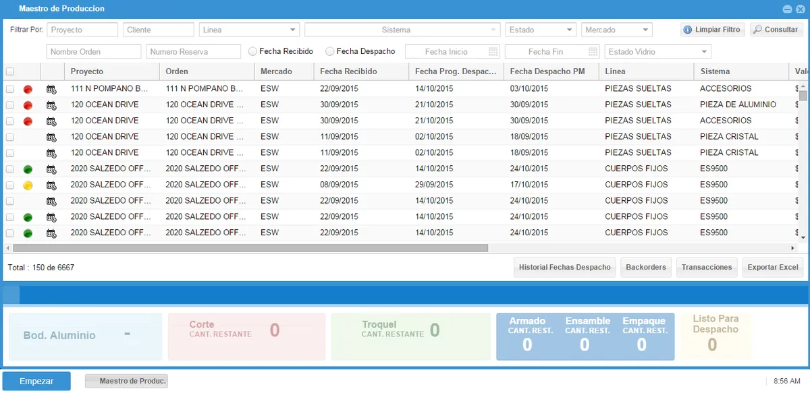
Task: Check the box for the 08/09/2015 row
Action: coord(9,185)
